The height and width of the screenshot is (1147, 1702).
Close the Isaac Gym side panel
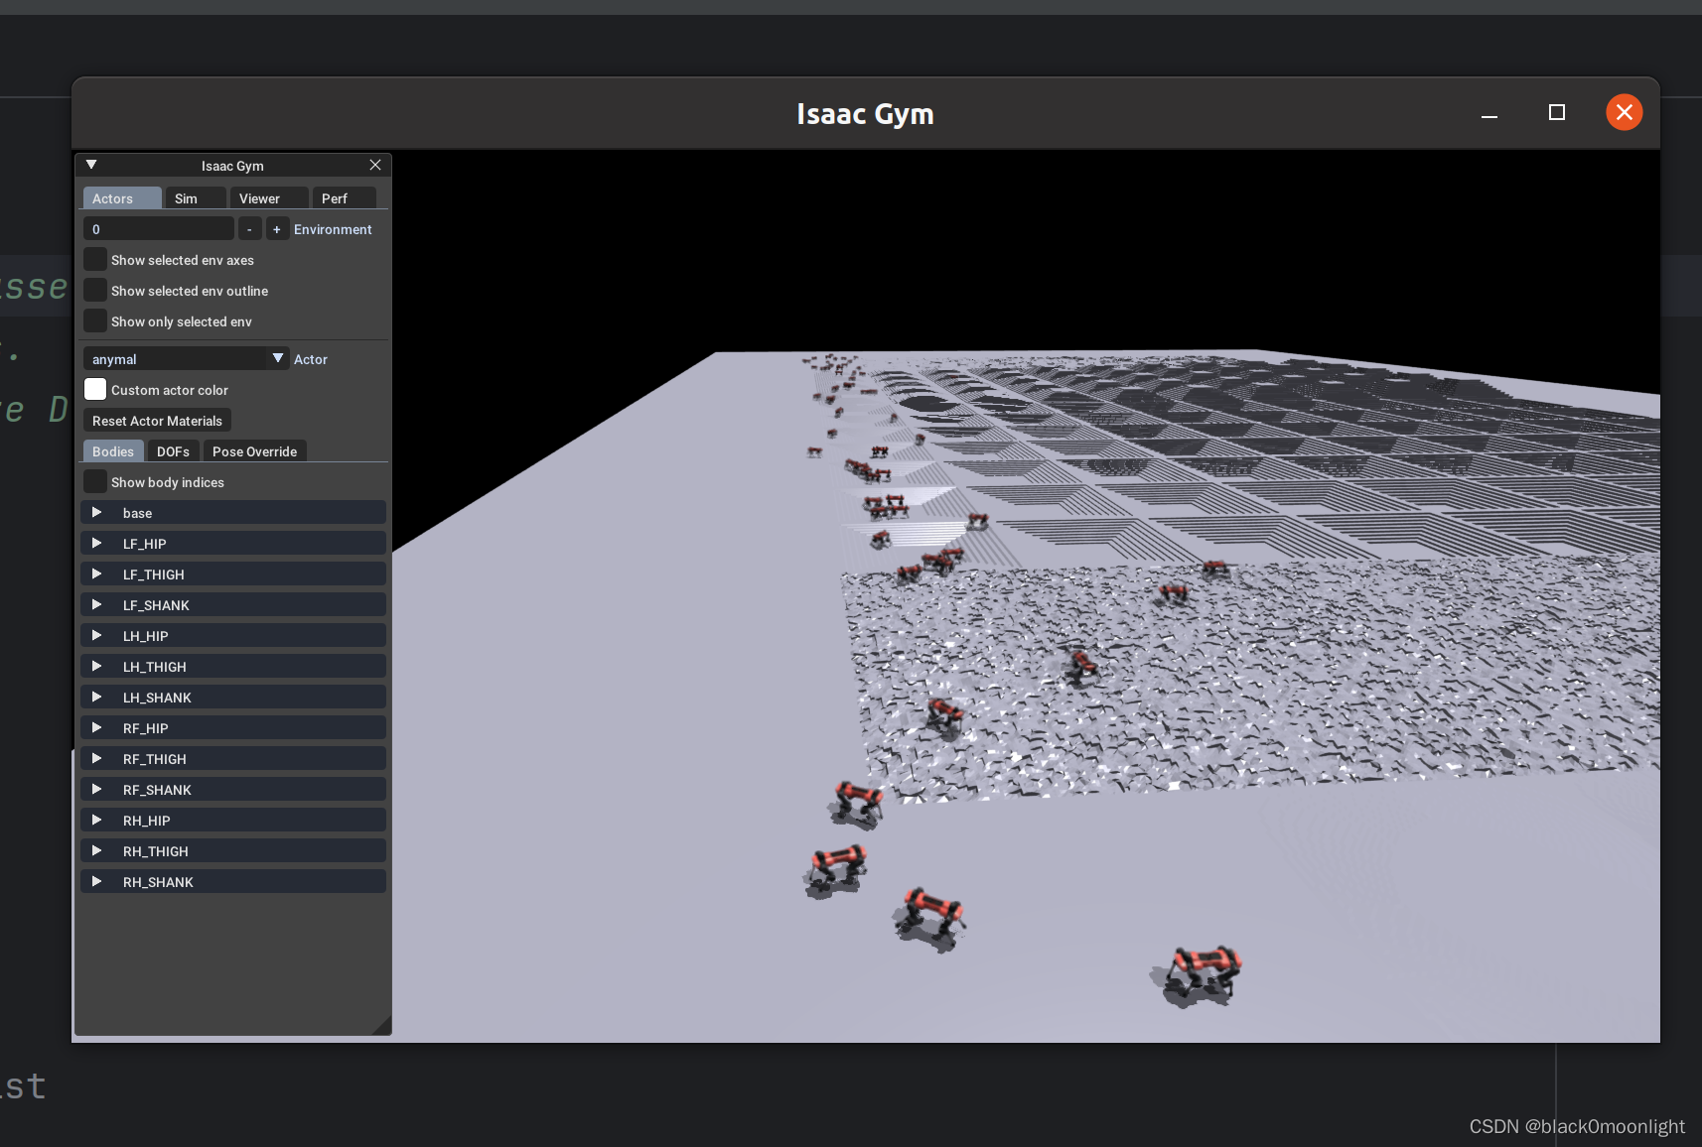[375, 165]
